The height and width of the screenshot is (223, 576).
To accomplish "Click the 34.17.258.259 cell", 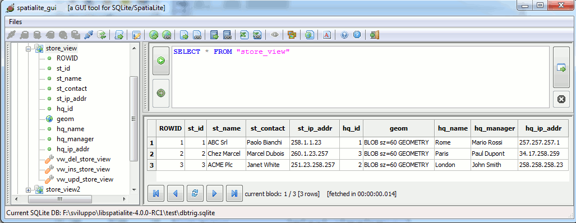I will pyautogui.click(x=543, y=154).
